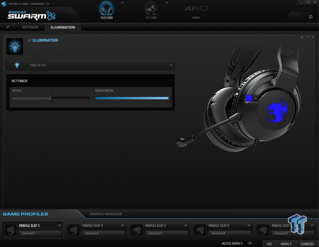The height and width of the screenshot is (247, 319).
Task: Expand Profile Slot 3 dropdown arrow
Action: pos(186,225)
